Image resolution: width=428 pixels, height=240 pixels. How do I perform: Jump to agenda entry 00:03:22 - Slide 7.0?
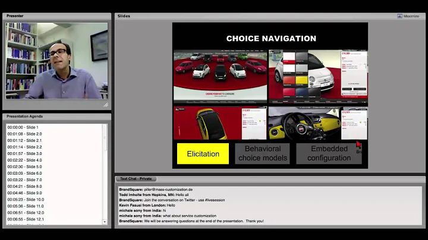click(24, 180)
